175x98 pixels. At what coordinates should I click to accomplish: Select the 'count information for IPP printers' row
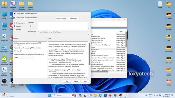[x=108, y=45]
